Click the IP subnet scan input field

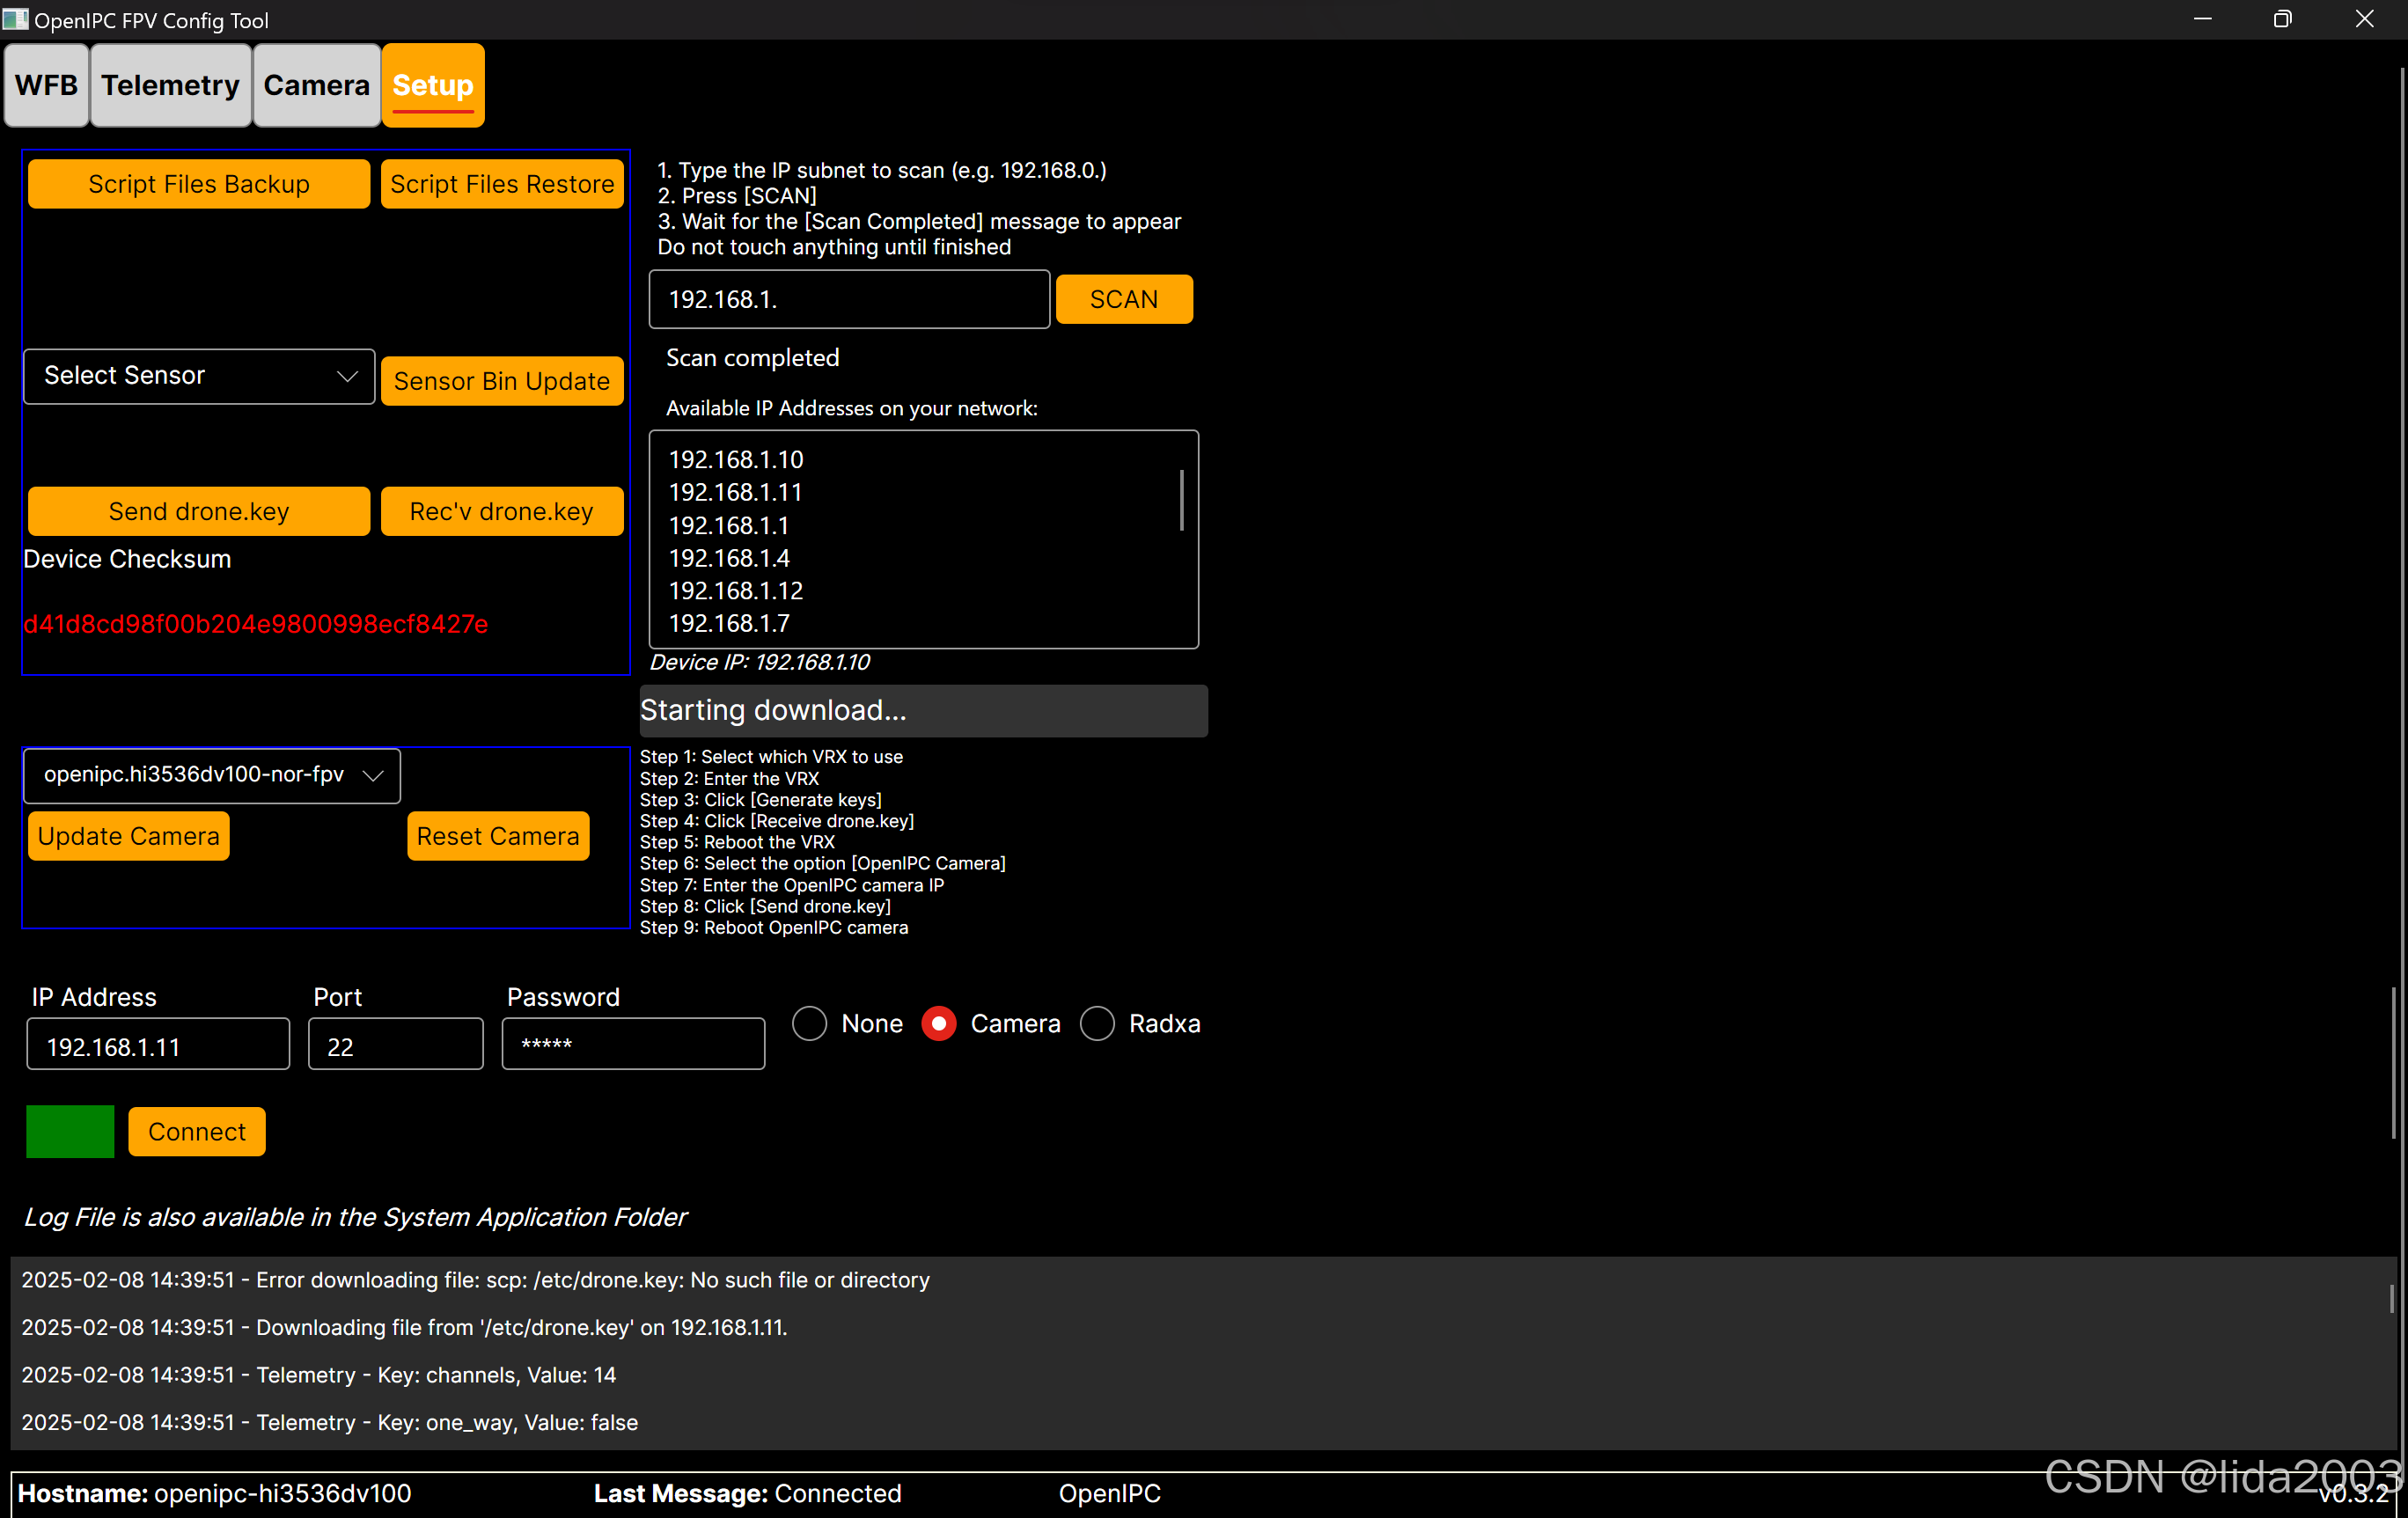(x=849, y=299)
